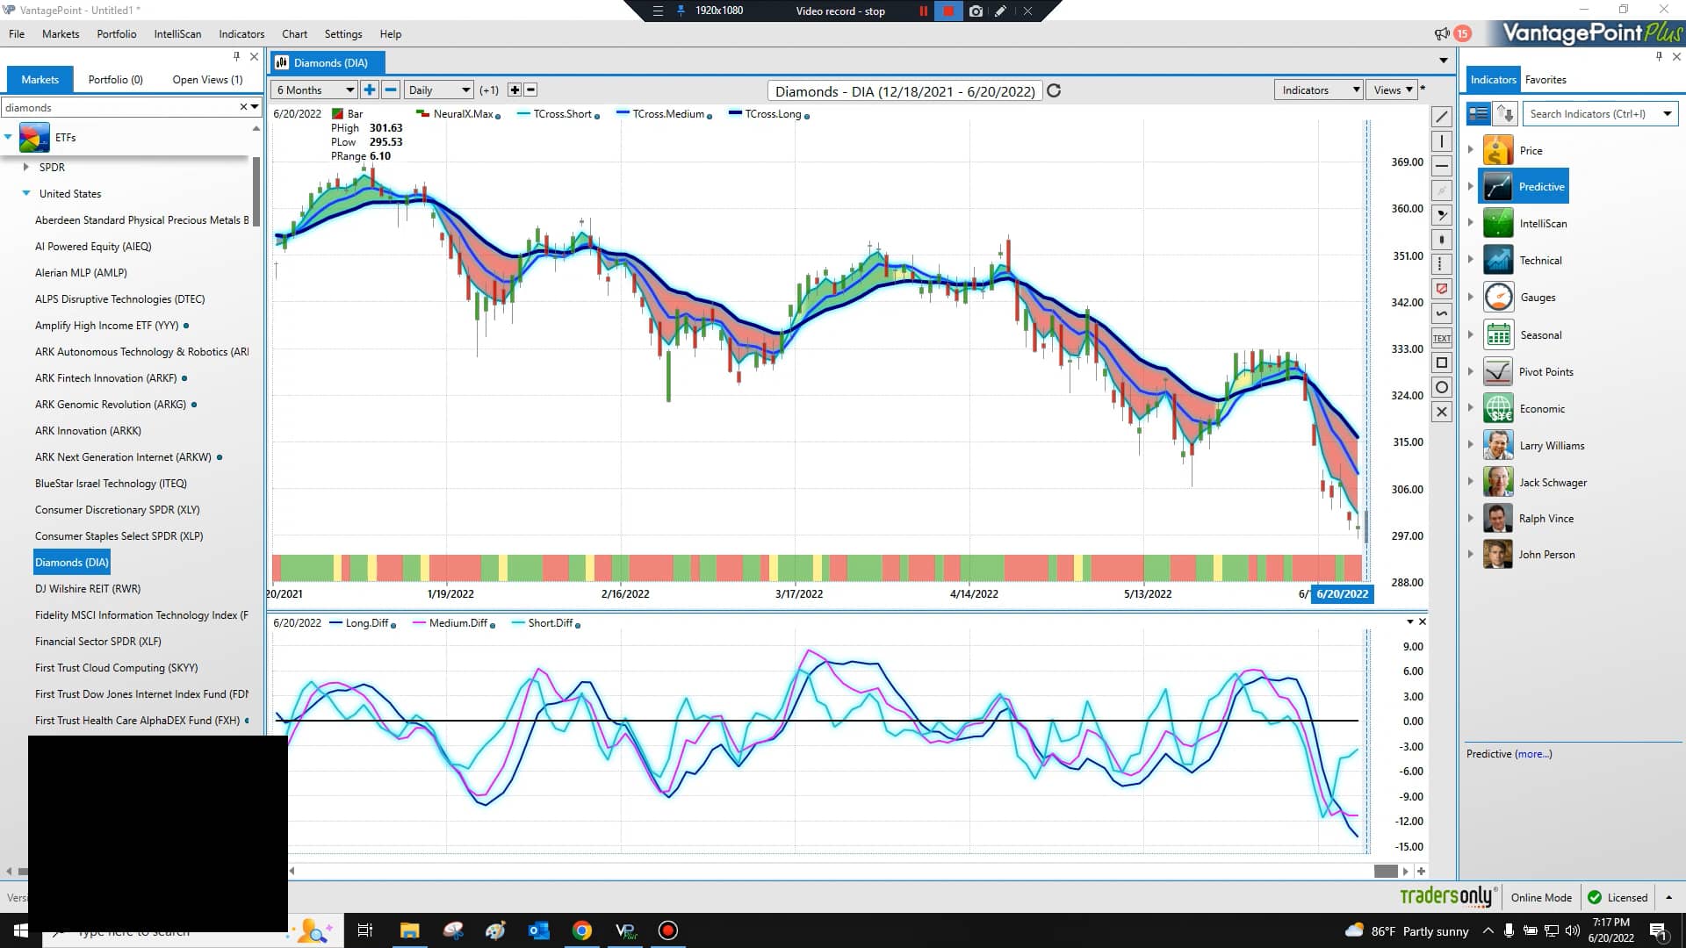The height and width of the screenshot is (948, 1686).
Task: Refresh the Diamonds DIA chart
Action: pyautogui.click(x=1055, y=90)
